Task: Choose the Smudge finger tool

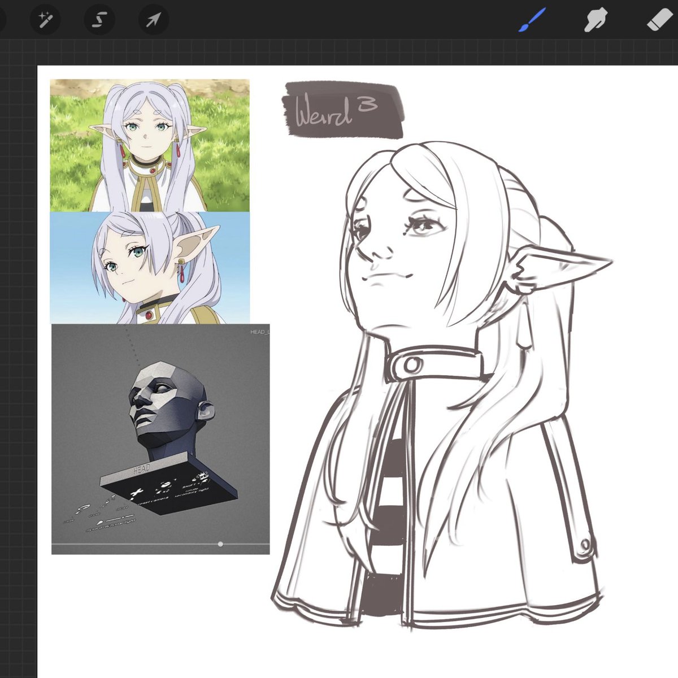Action: pyautogui.click(x=595, y=21)
